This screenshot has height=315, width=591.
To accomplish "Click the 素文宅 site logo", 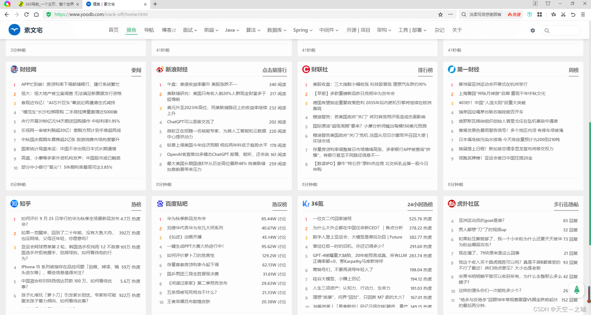I will (14, 30).
